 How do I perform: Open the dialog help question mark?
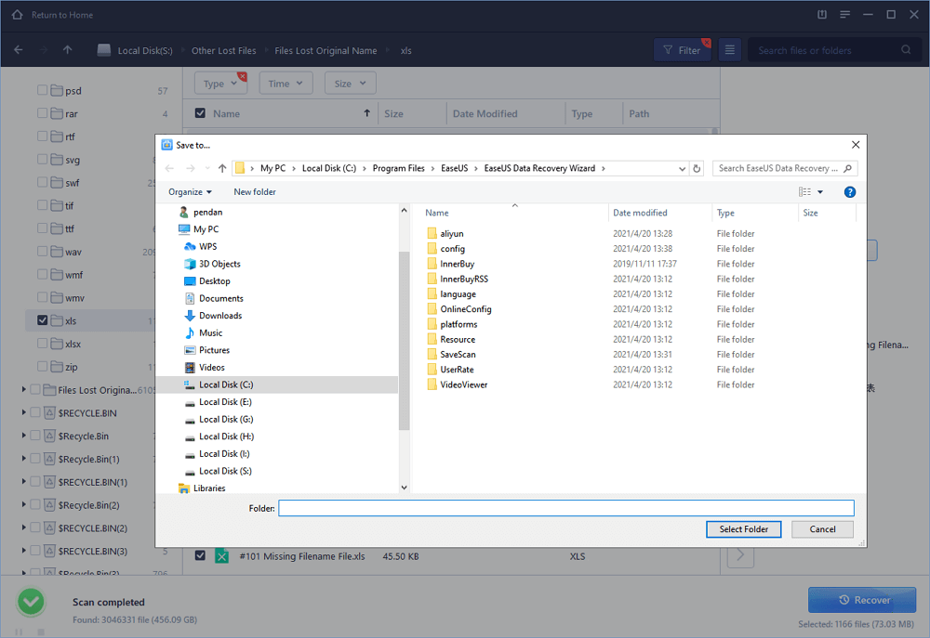(849, 192)
